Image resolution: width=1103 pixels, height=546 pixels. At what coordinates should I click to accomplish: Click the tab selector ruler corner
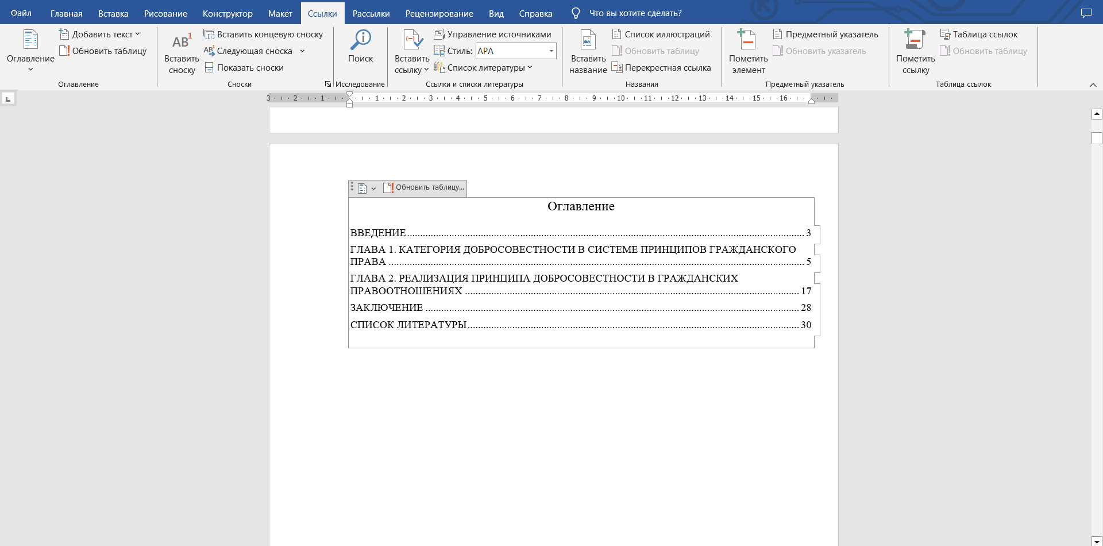[8, 99]
